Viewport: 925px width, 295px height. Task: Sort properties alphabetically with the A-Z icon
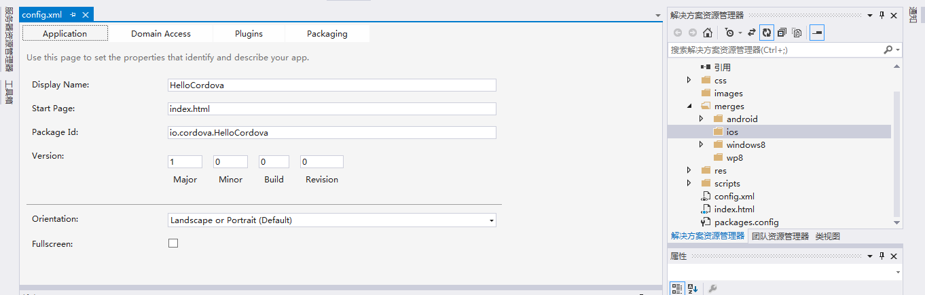(x=693, y=288)
